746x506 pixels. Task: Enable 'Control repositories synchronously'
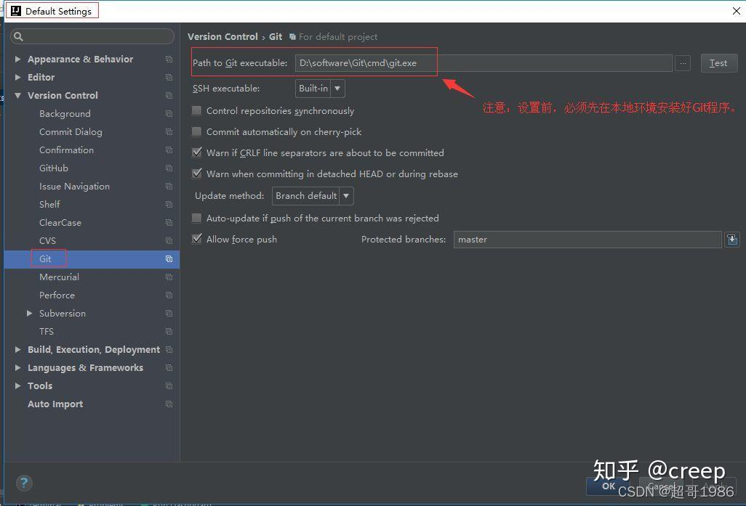[197, 110]
